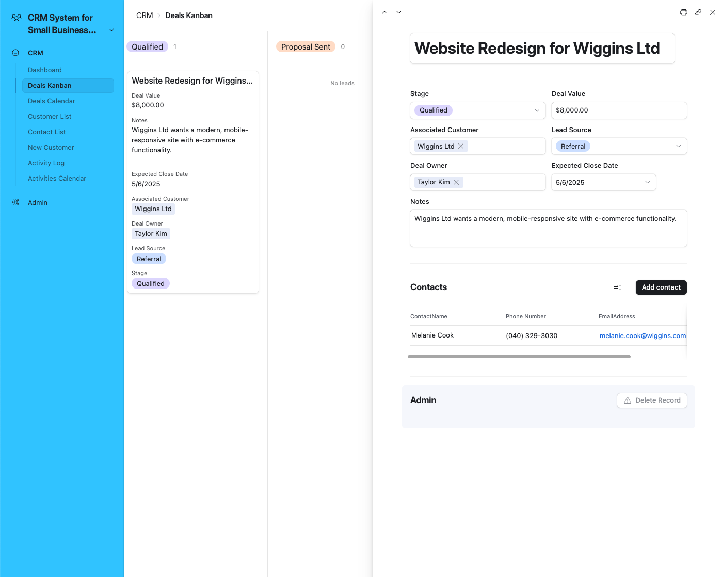
Task: Dismiss the Referral lead source chip
Action: pos(573,146)
